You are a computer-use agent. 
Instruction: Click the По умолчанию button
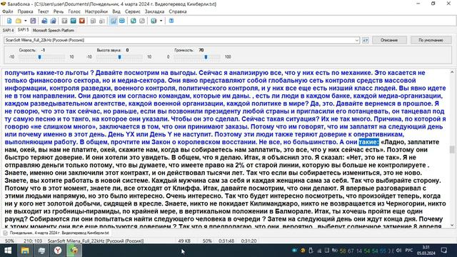(431, 40)
